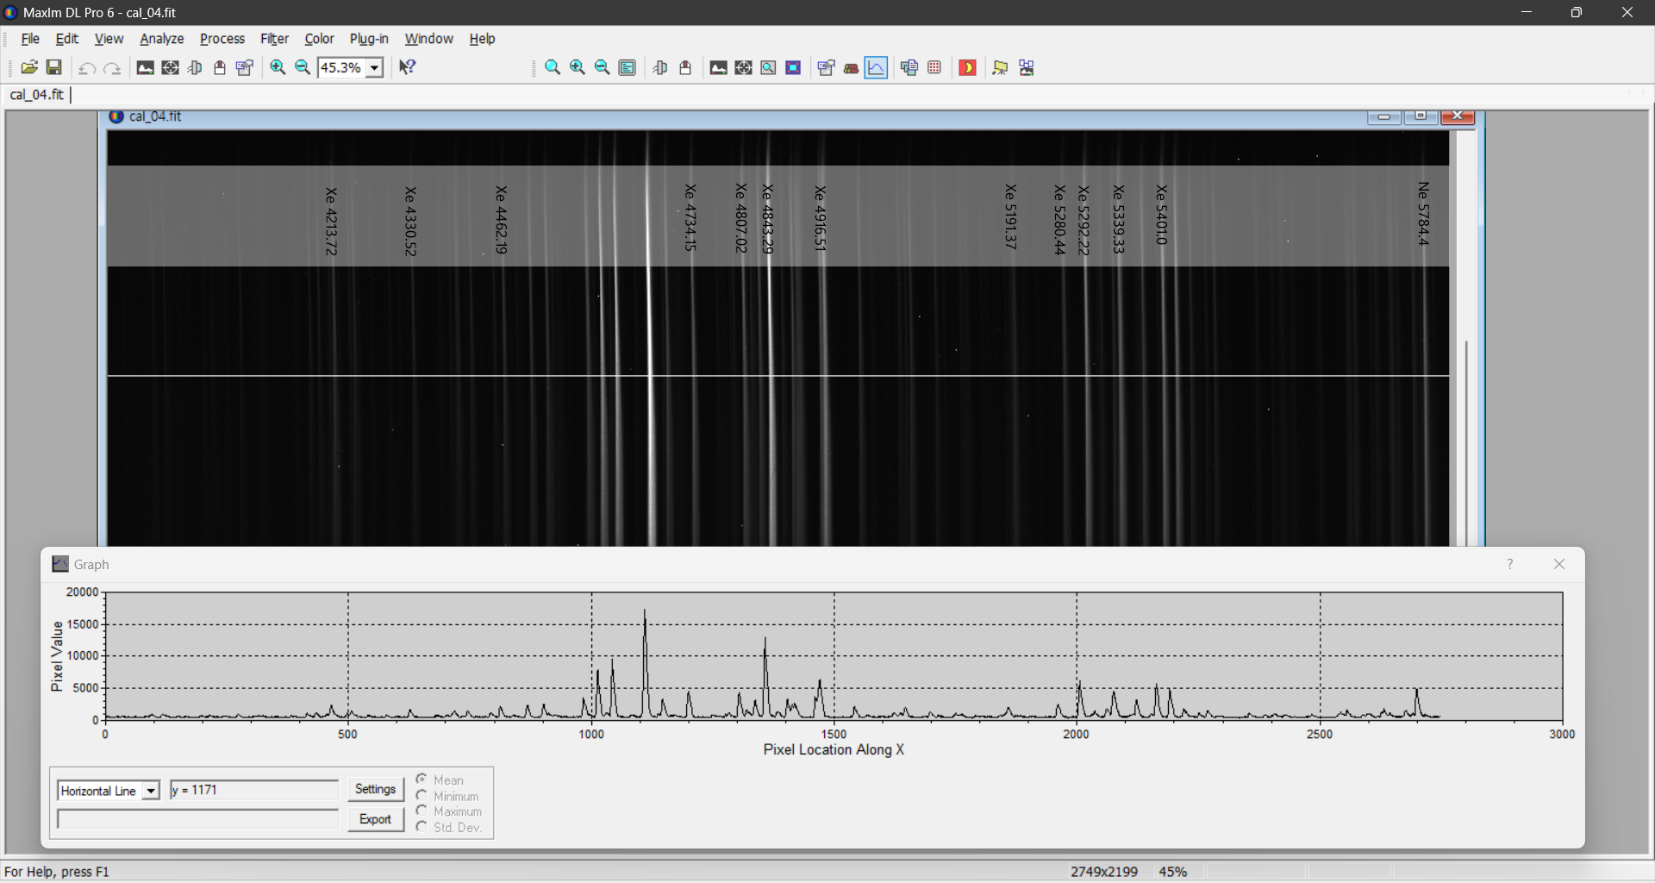The width and height of the screenshot is (1655, 883).
Task: Open the Filter menu
Action: coord(274,39)
